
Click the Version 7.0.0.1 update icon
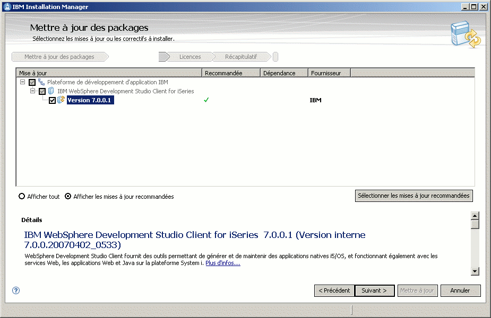pos(61,100)
